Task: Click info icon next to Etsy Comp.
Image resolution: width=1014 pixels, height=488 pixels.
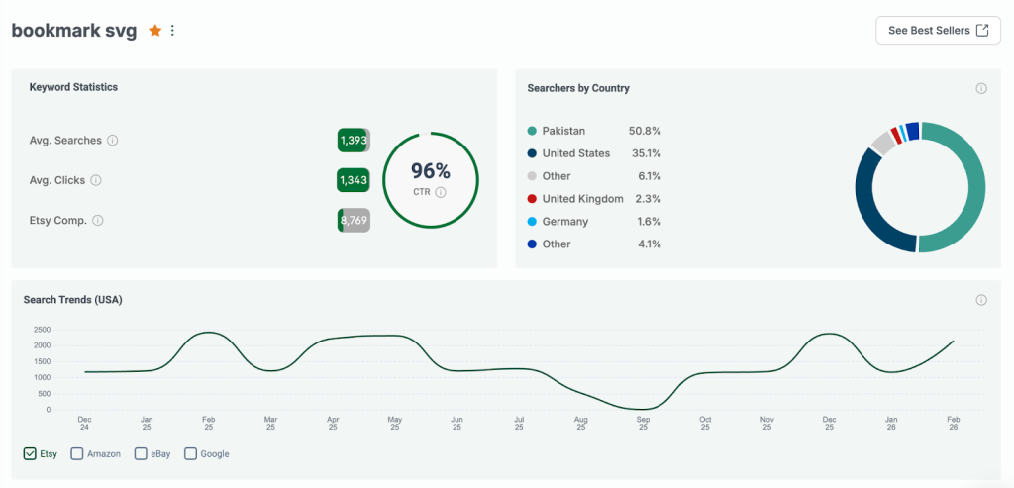Action: tap(98, 220)
